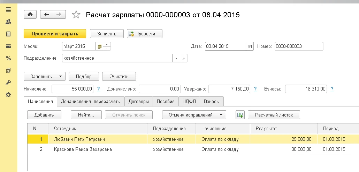Increase month with the stepper up arrow

coord(107,44)
